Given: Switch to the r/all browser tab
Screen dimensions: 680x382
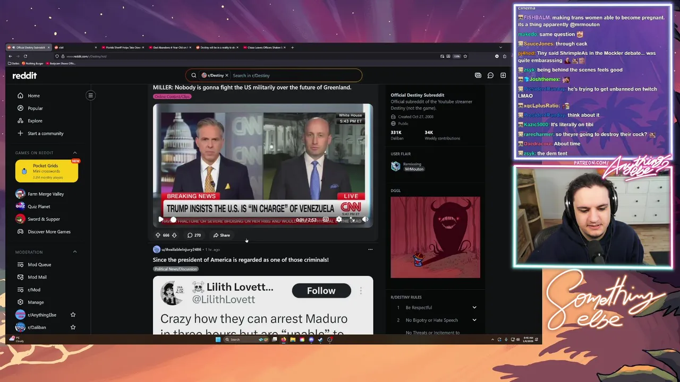Looking at the screenshot, I should (x=75, y=48).
